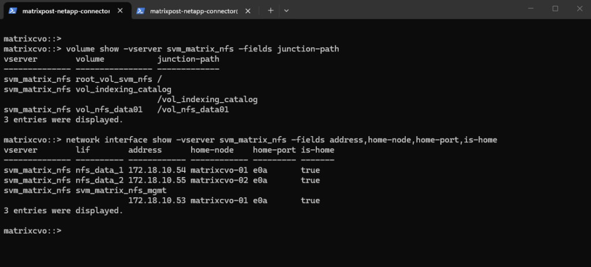This screenshot has width=591, height=267.
Task: Click the PowerShell icon on the active tab
Action: click(x=12, y=10)
